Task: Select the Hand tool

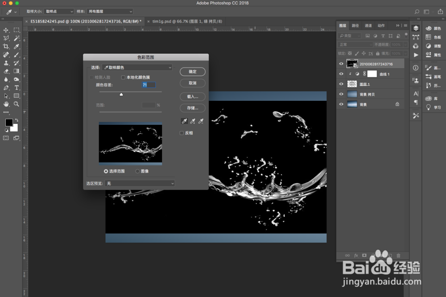Action: 6,104
